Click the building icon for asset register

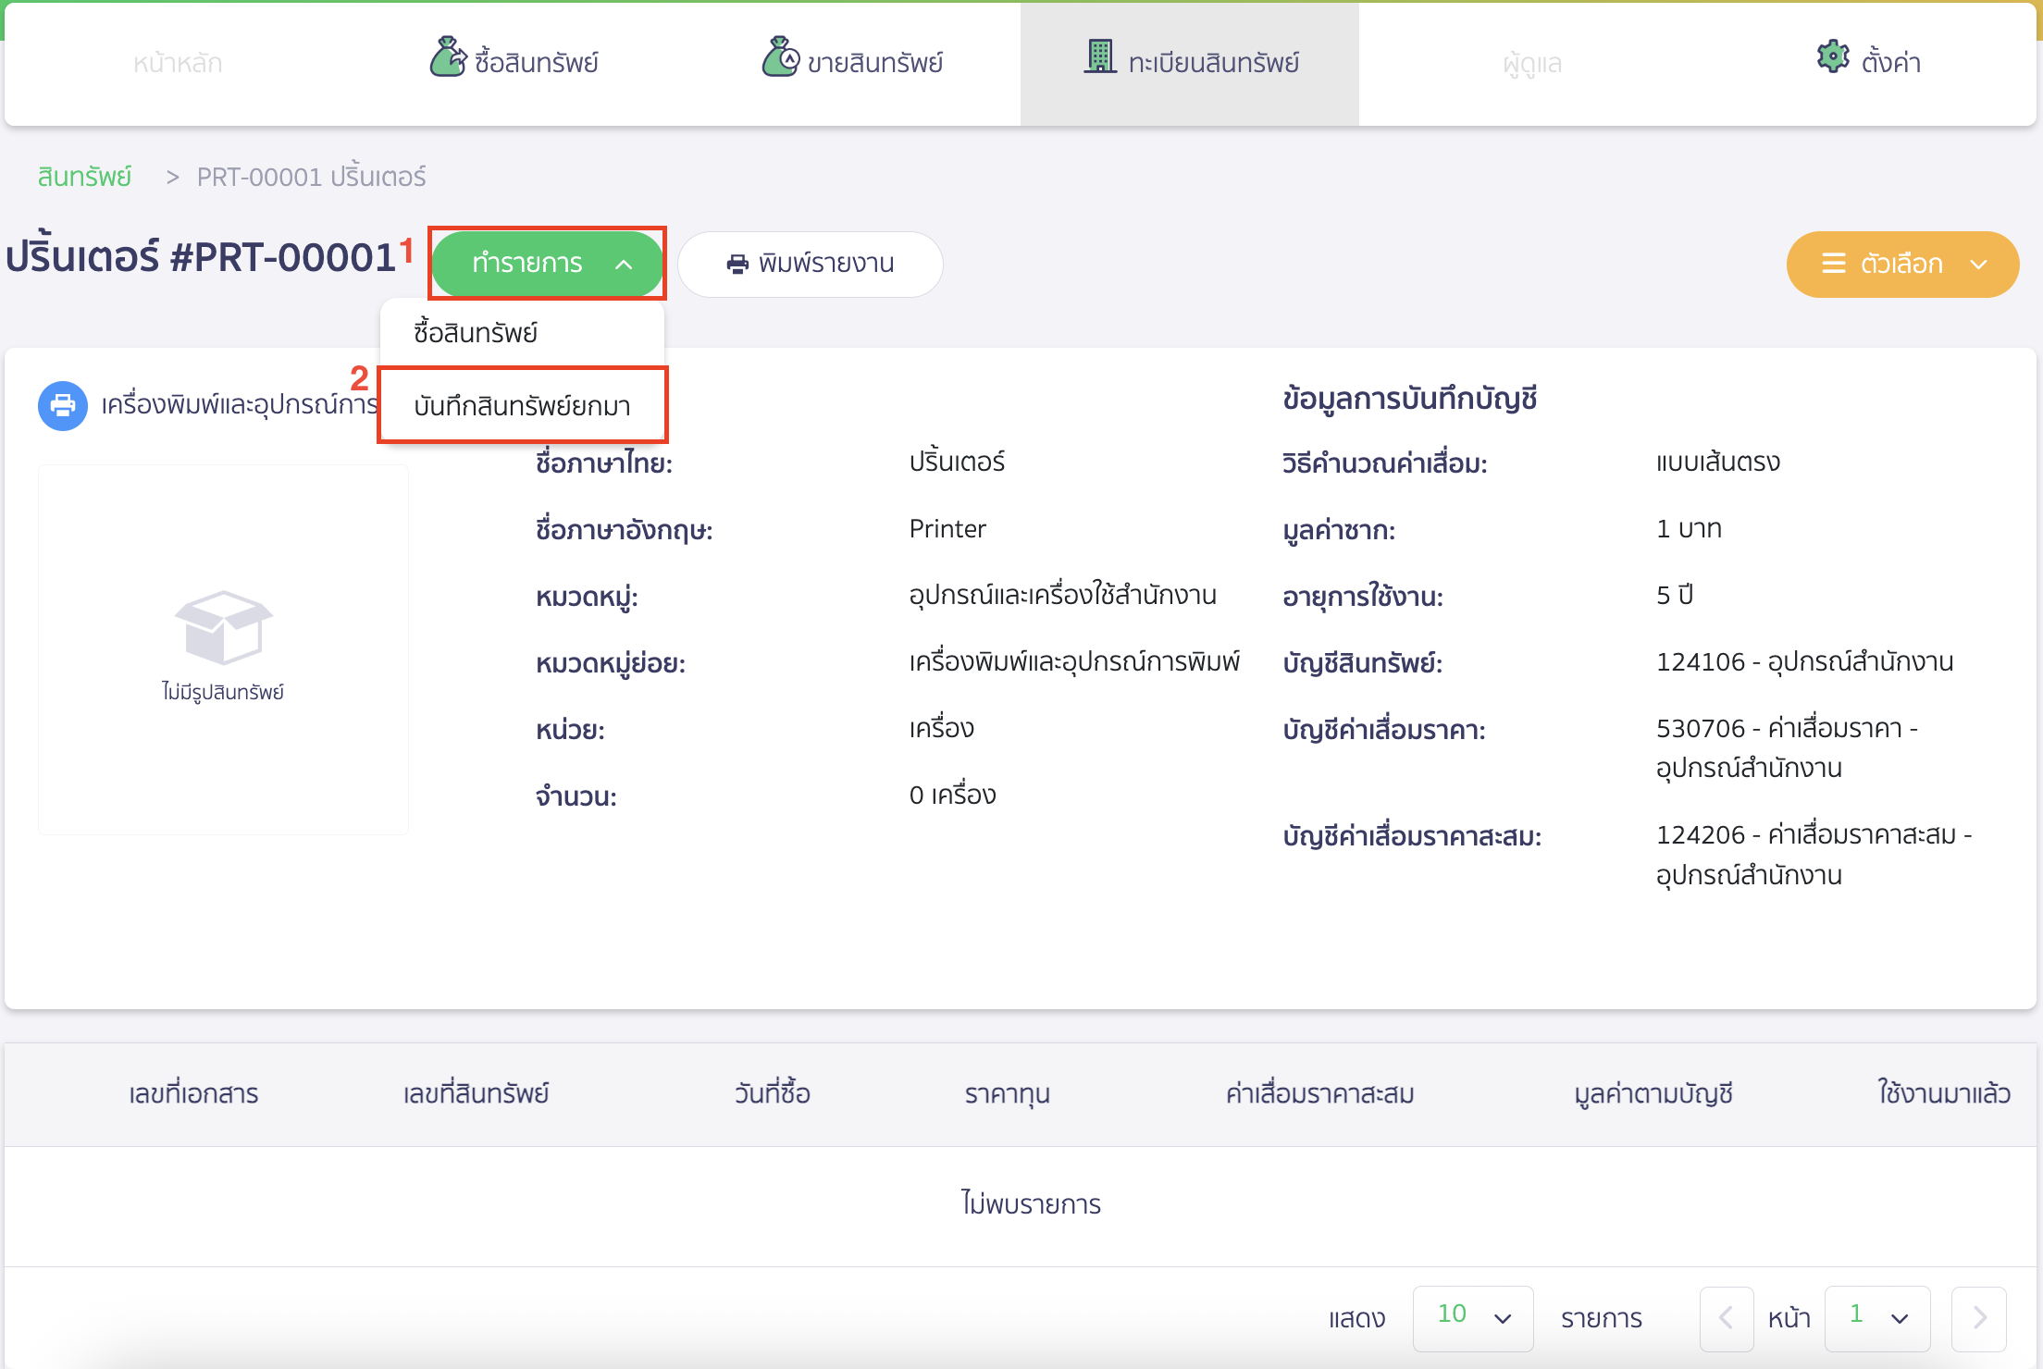click(x=1099, y=56)
